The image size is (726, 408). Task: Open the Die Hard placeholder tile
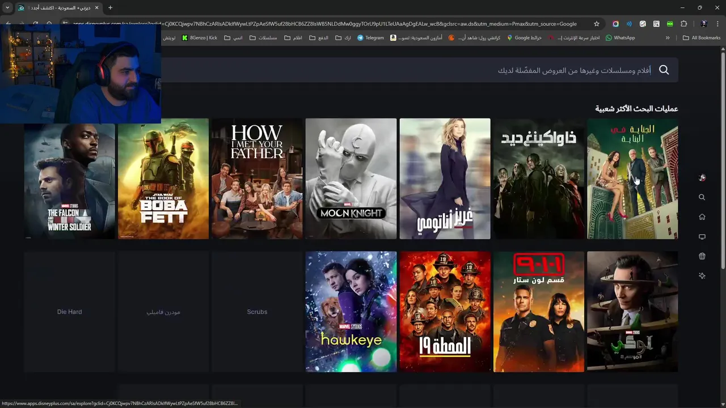69,312
